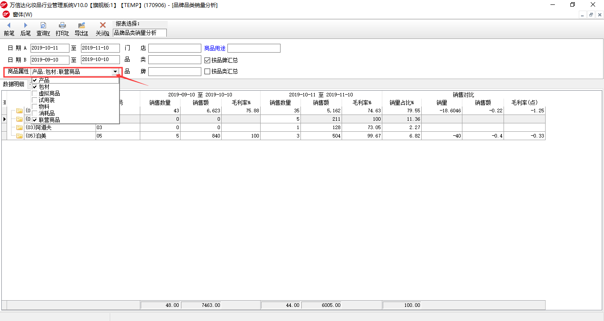Image resolution: width=604 pixels, height=321 pixels.
Task: Click cell with value 75.88
Action: tap(241, 111)
